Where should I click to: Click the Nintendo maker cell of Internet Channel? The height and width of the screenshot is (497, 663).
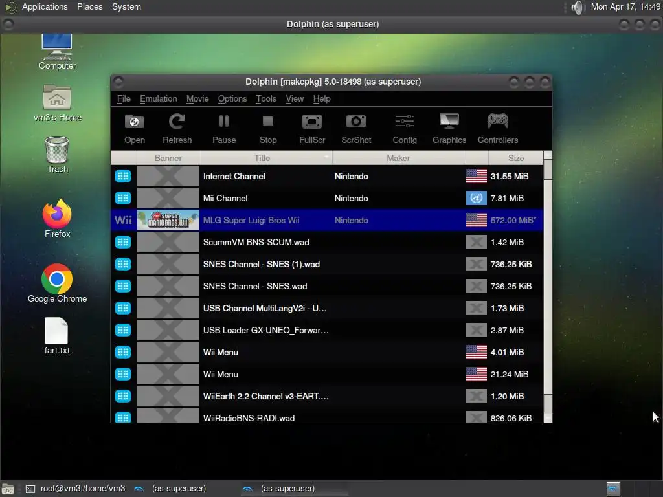[351, 176]
